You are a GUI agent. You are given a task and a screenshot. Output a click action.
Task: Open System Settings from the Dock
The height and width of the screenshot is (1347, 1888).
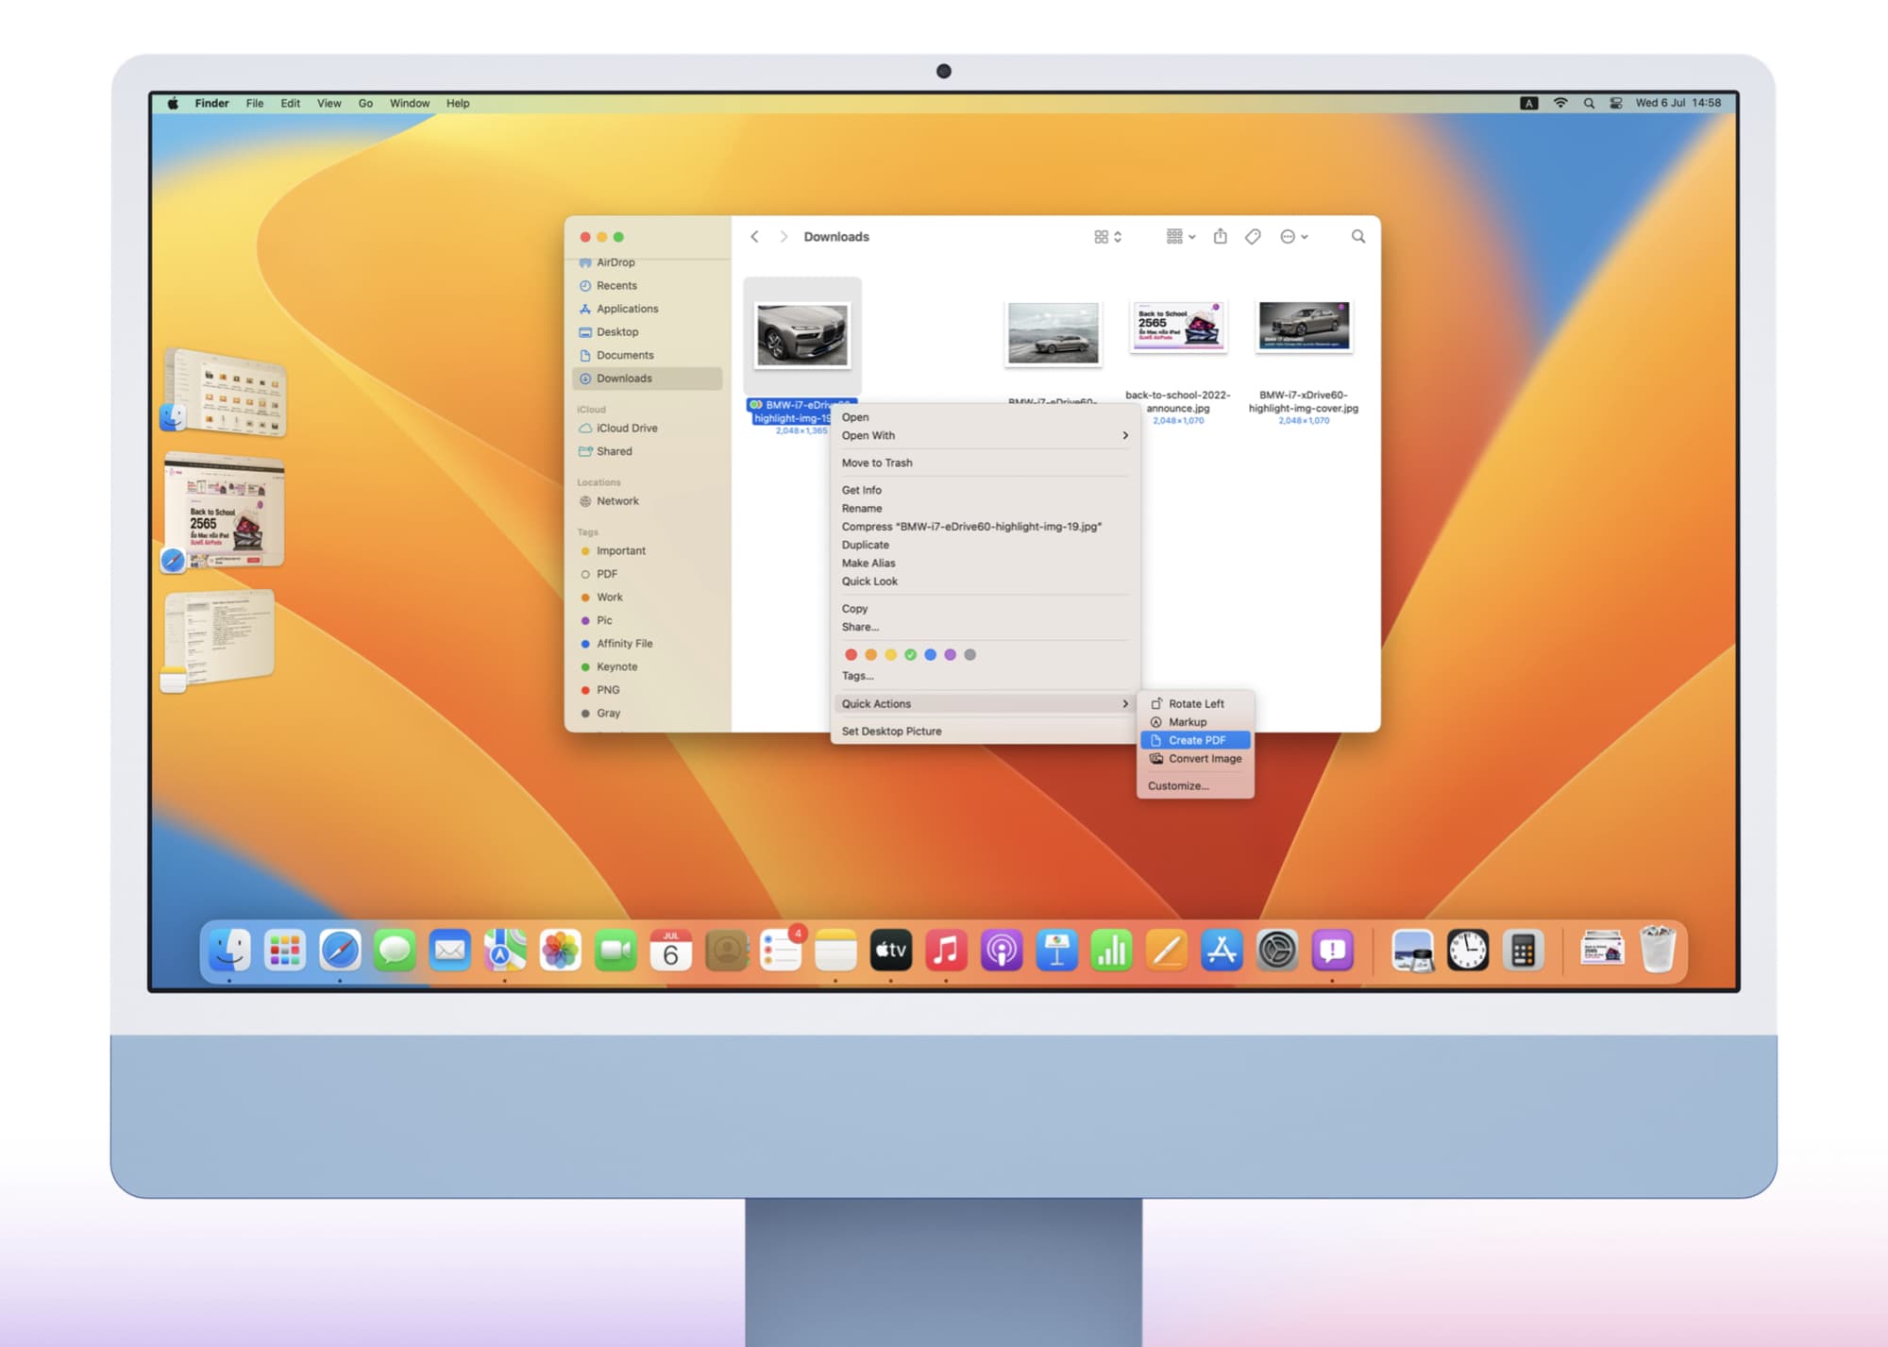point(1276,950)
